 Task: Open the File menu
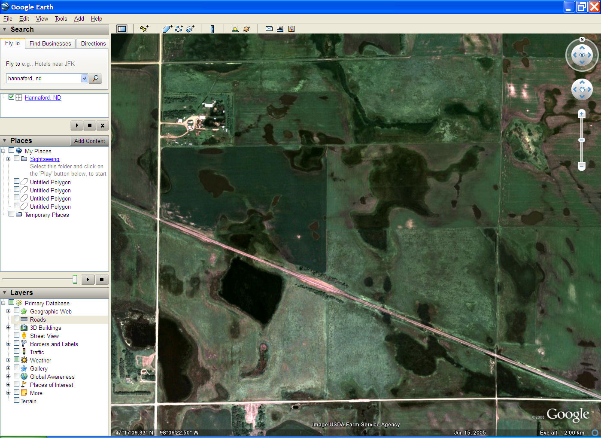[8, 19]
